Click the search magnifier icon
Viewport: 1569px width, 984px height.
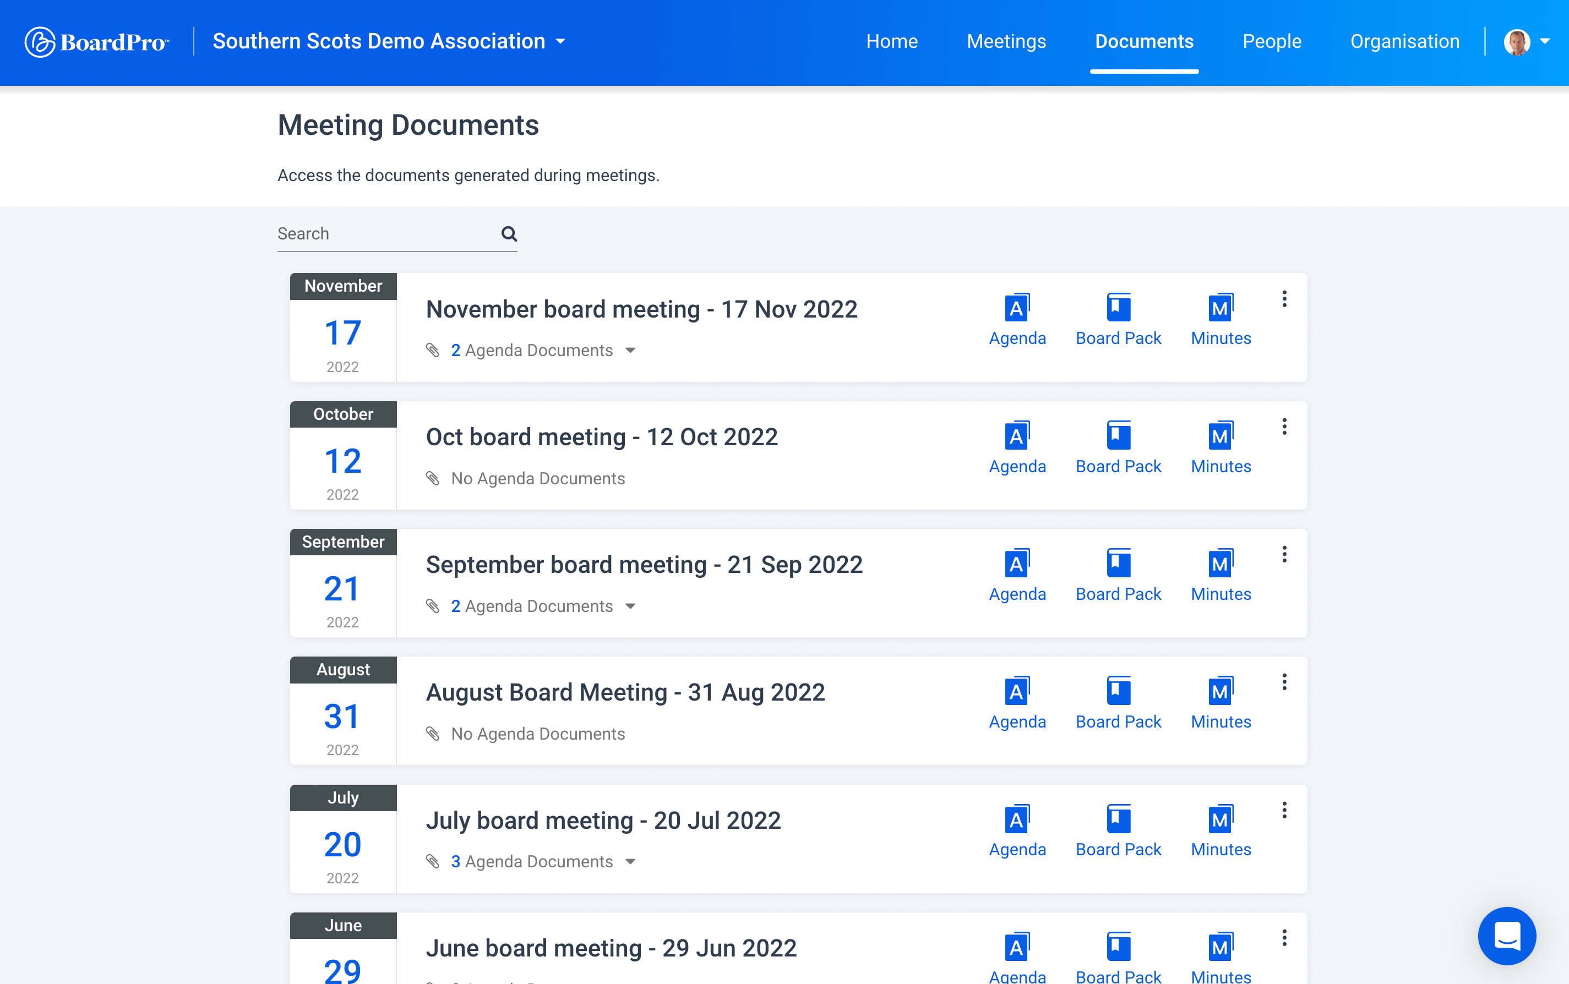click(509, 233)
